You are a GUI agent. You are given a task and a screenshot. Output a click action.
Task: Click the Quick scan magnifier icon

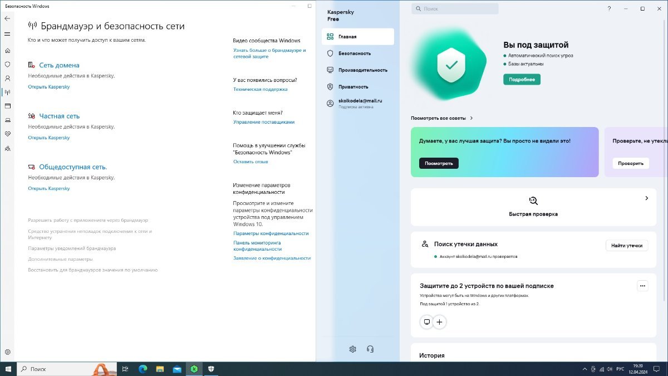pos(533,201)
